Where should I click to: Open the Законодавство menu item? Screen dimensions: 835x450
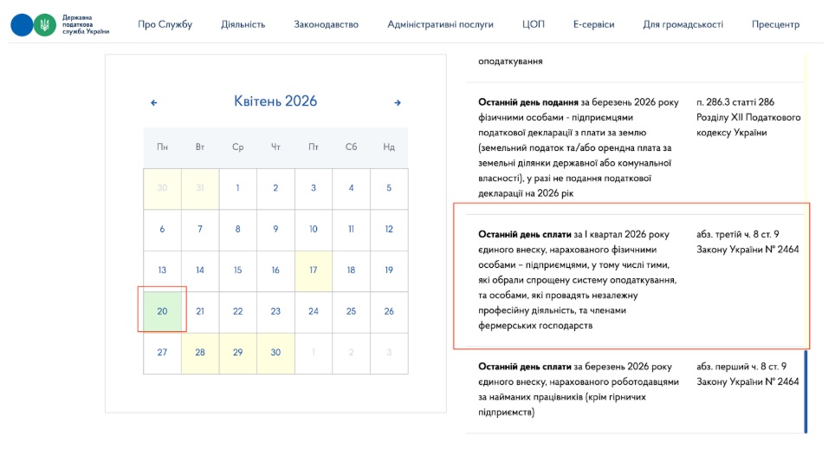point(326,24)
